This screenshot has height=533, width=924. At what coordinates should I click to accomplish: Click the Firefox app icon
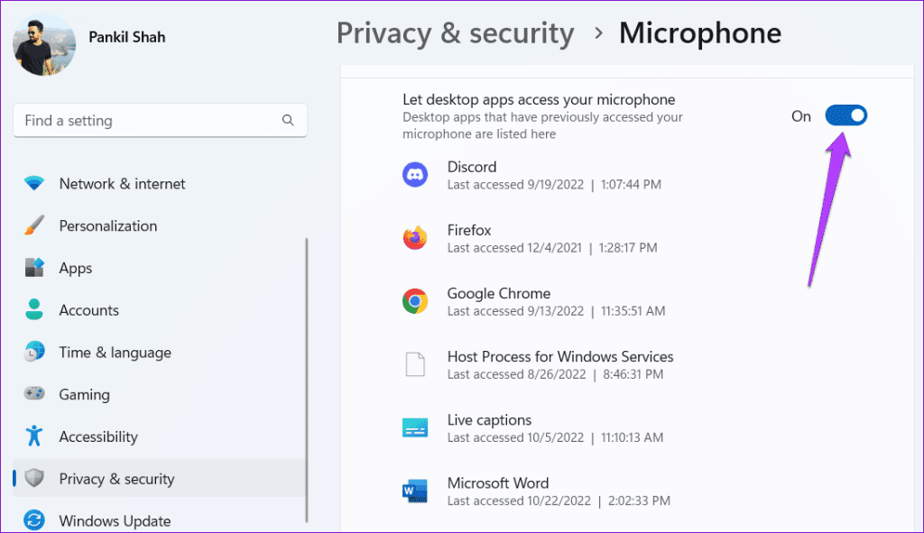click(415, 237)
